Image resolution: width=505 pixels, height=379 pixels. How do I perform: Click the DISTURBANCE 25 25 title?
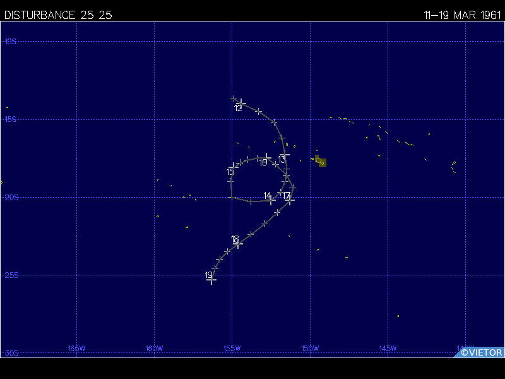click(58, 15)
